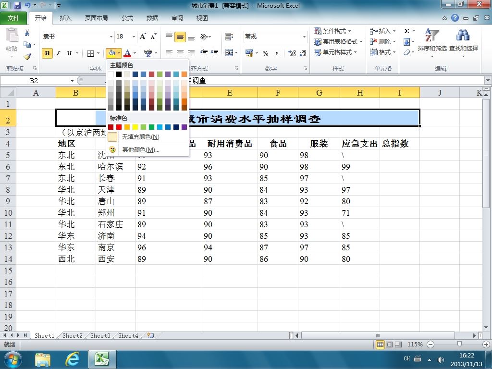The height and width of the screenshot is (369, 492).
Task: Decrease decimal places
Action: pos(303,53)
